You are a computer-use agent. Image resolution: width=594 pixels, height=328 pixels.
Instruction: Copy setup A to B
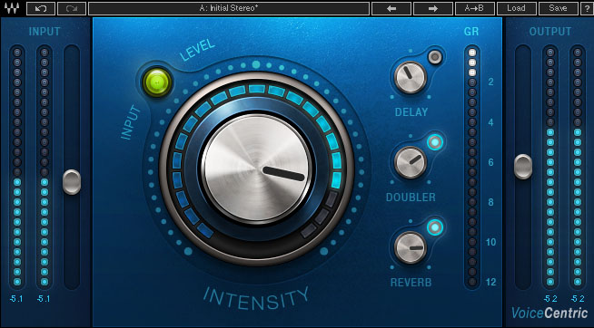click(x=475, y=8)
